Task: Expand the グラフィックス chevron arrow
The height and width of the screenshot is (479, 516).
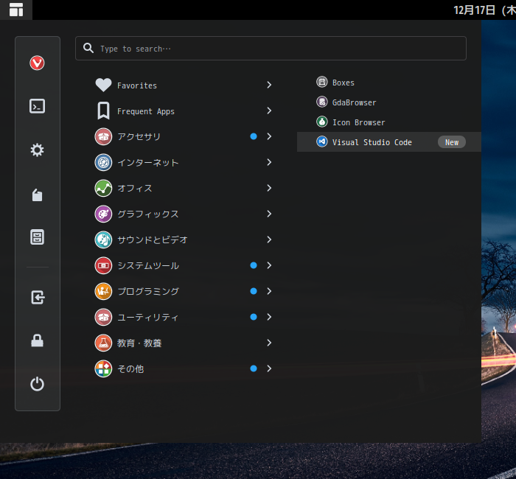Action: click(269, 214)
